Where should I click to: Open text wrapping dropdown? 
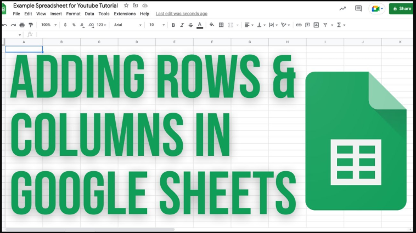tap(273, 25)
